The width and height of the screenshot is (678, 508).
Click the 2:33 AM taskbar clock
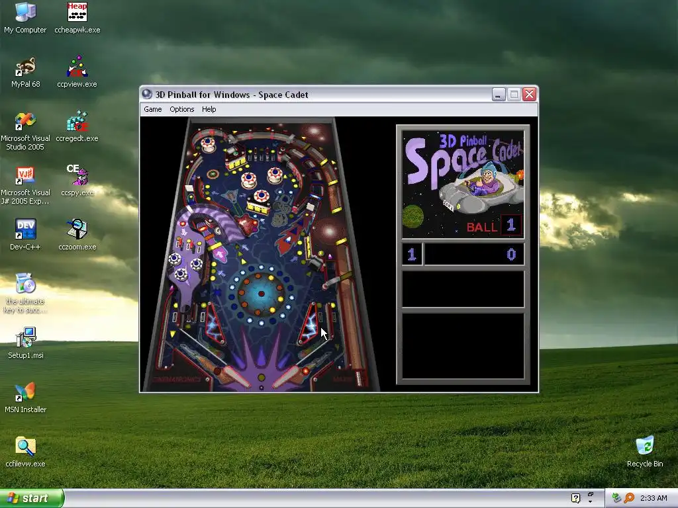[x=654, y=498]
